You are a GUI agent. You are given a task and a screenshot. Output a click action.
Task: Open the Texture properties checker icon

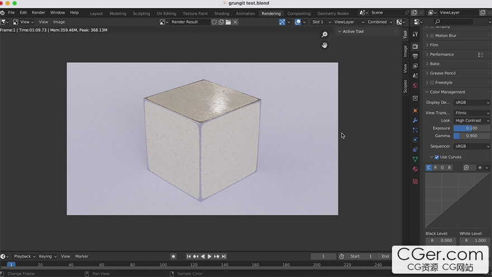point(415,181)
